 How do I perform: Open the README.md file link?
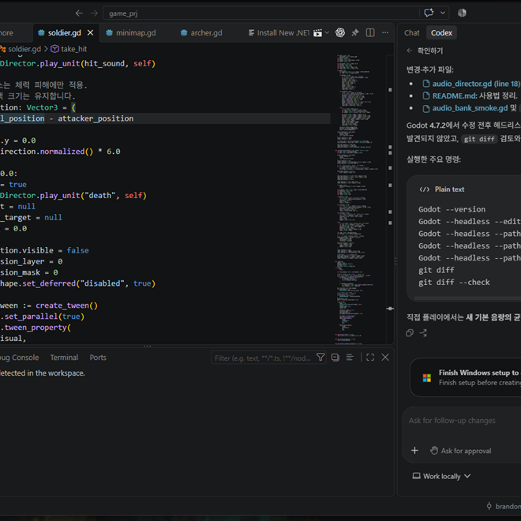coord(450,96)
